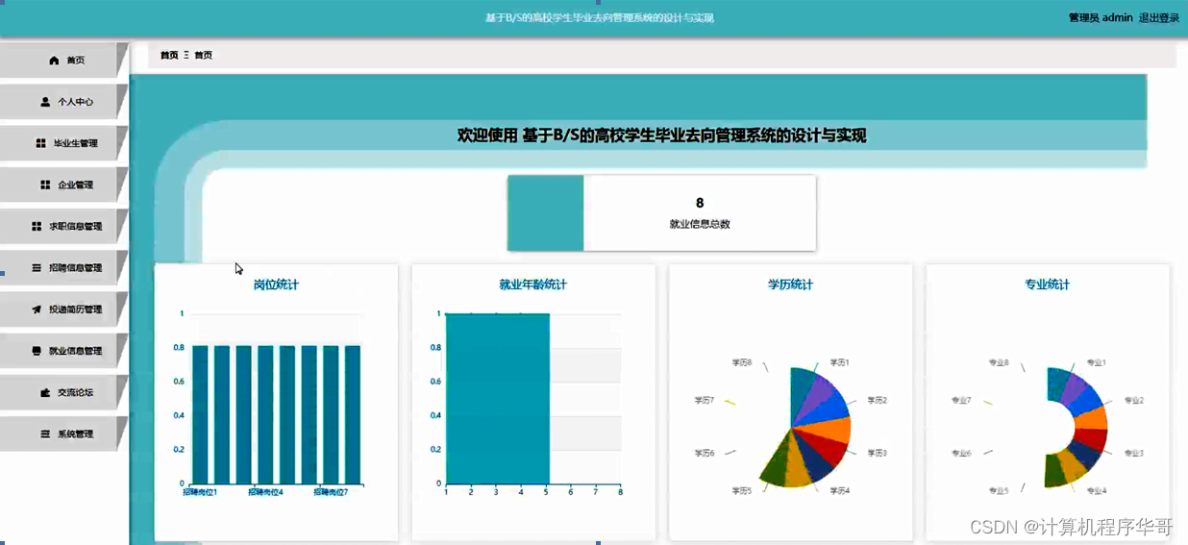1188x545 pixels.
Task: Open the 企业管理 sidebar menu
Action: click(63, 185)
